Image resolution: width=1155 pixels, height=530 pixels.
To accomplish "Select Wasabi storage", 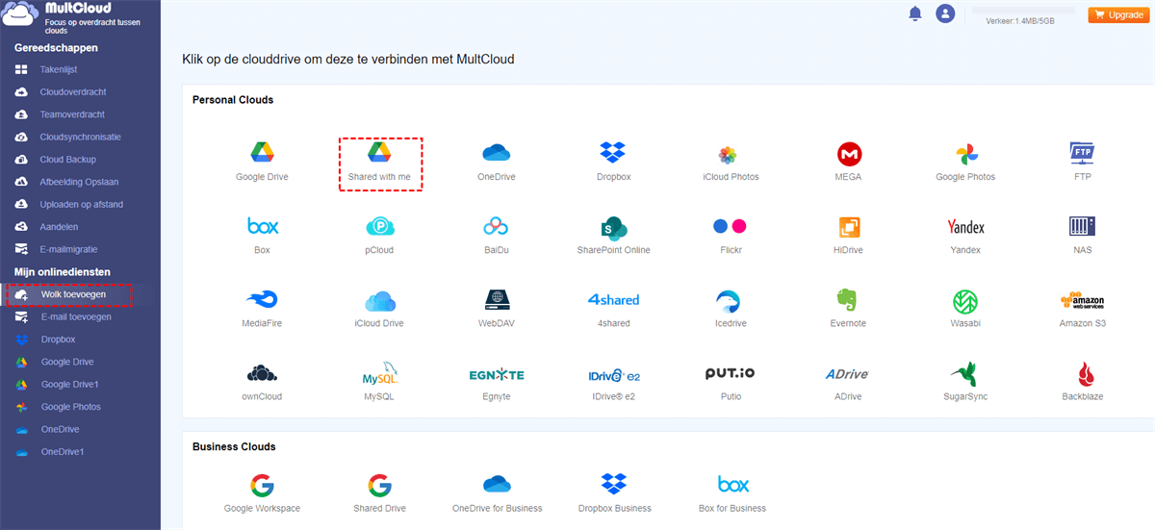I will pyautogui.click(x=965, y=308).
